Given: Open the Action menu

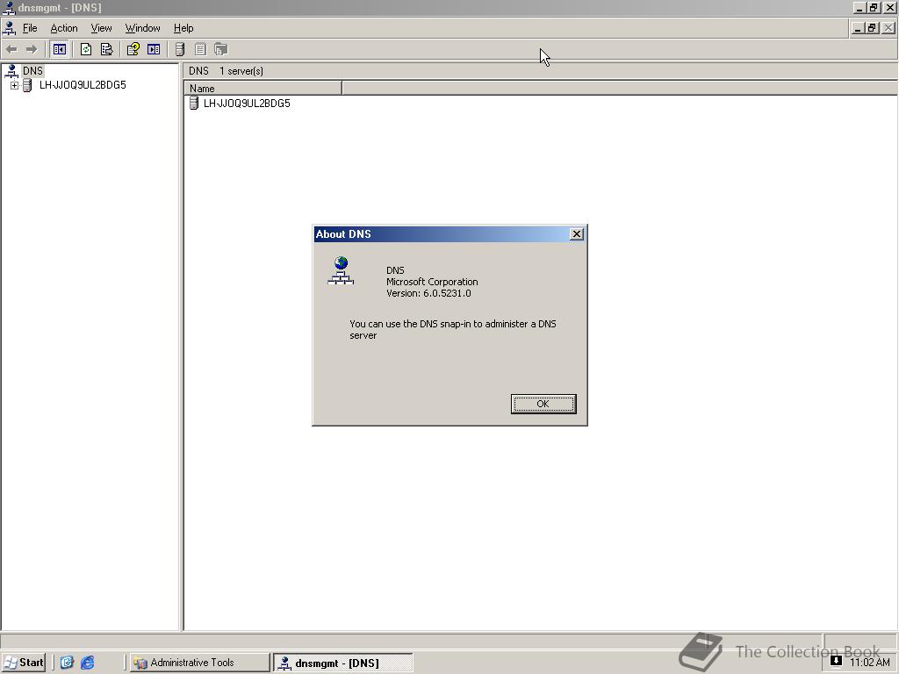Looking at the screenshot, I should [x=63, y=28].
